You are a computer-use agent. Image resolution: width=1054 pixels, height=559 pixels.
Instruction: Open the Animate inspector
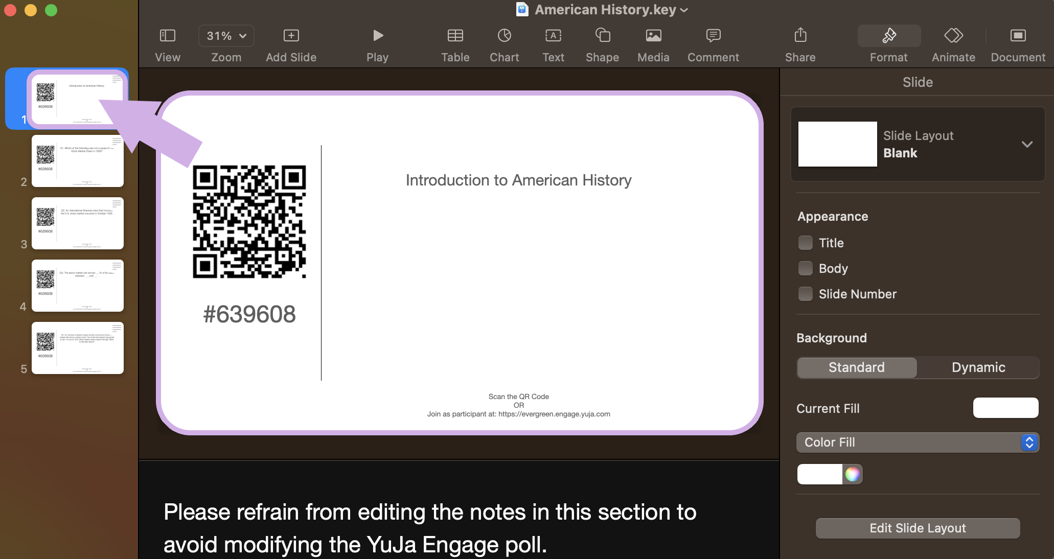pyautogui.click(x=953, y=36)
